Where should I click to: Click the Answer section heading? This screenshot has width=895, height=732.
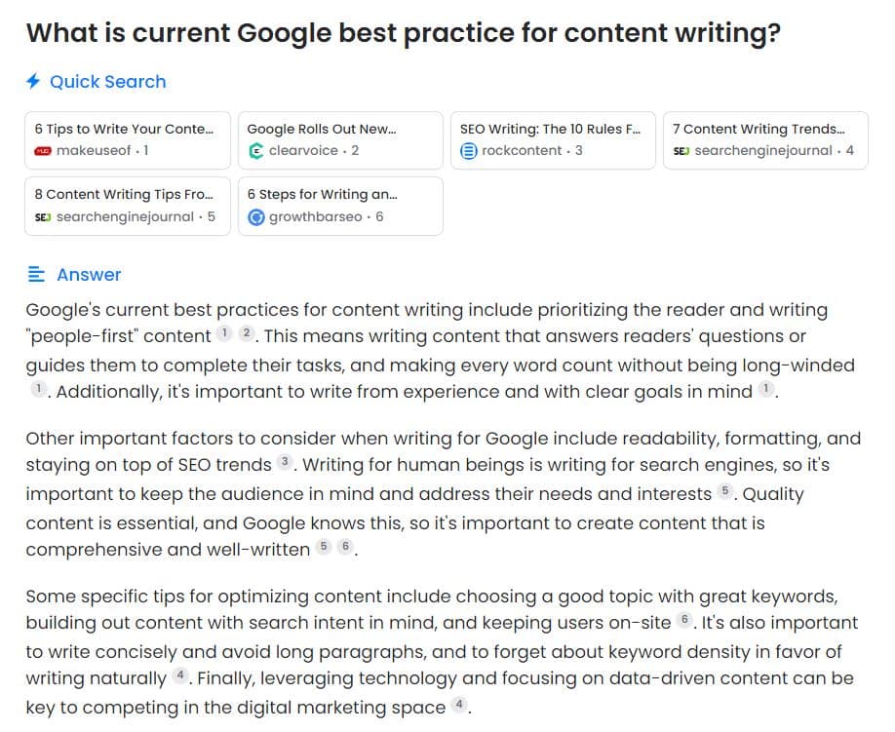[89, 275]
